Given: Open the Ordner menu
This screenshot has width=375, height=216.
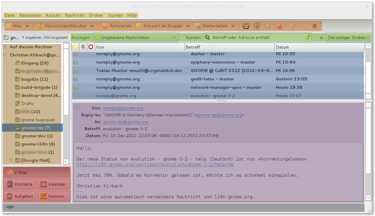Looking at the screenshot, I should 96,15.
